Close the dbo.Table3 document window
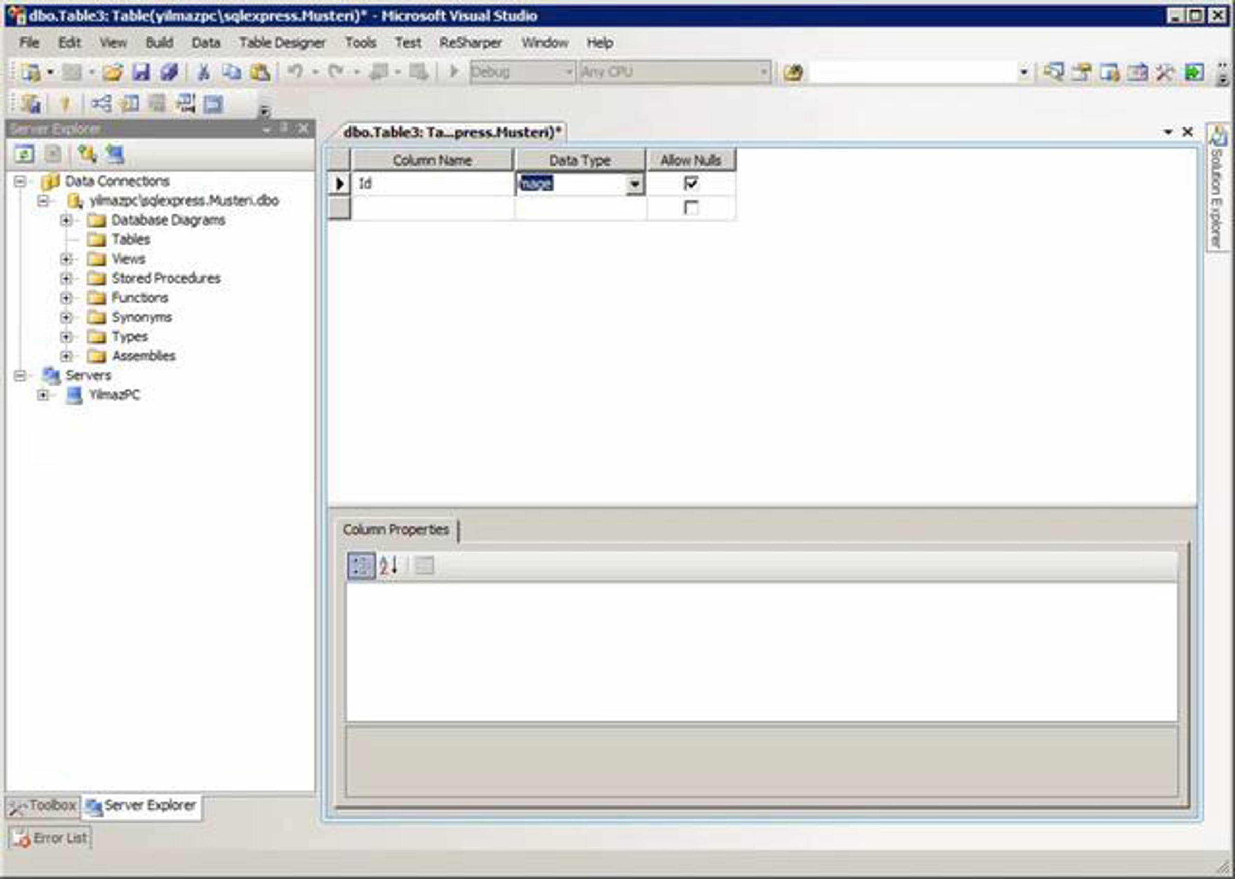This screenshot has width=1235, height=879. coord(1187,132)
